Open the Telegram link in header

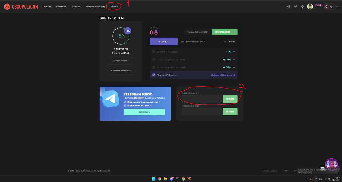pos(288,7)
